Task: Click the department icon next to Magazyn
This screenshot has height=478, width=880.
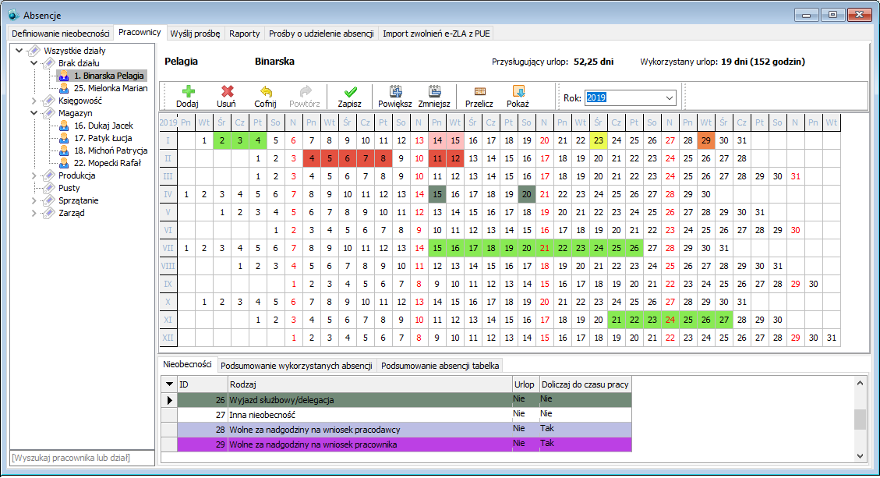Action: point(49,113)
